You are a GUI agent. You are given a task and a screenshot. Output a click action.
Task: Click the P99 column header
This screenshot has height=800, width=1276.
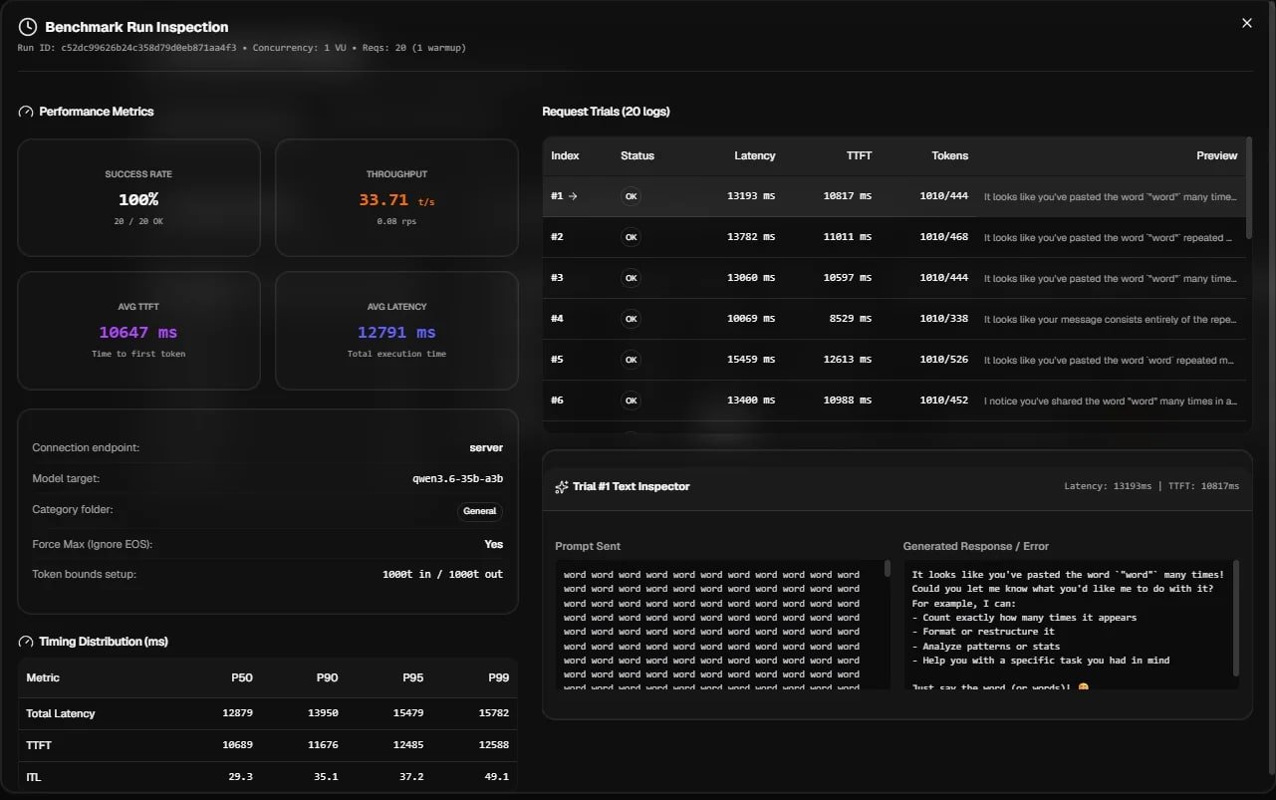point(499,677)
